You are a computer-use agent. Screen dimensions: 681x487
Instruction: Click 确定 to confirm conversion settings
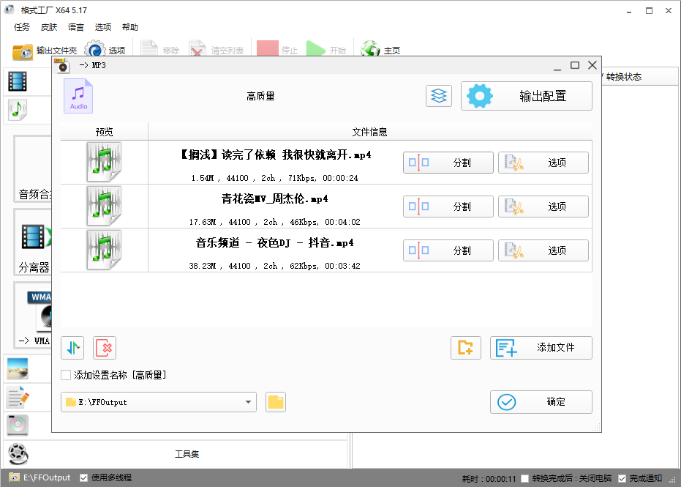541,401
